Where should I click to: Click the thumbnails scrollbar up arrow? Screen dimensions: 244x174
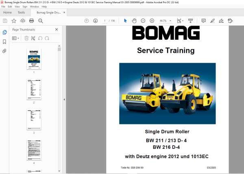(x=59, y=46)
